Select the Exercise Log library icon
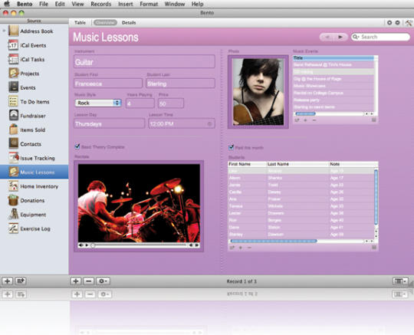The image size is (414, 335). (x=13, y=228)
